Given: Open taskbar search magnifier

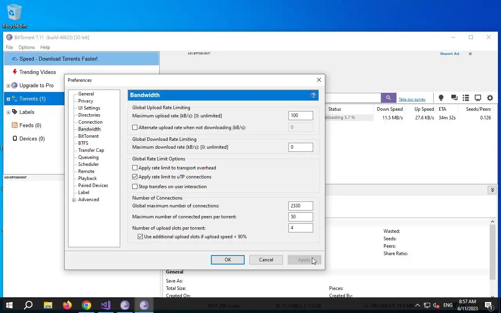Looking at the screenshot, I should (28, 305).
